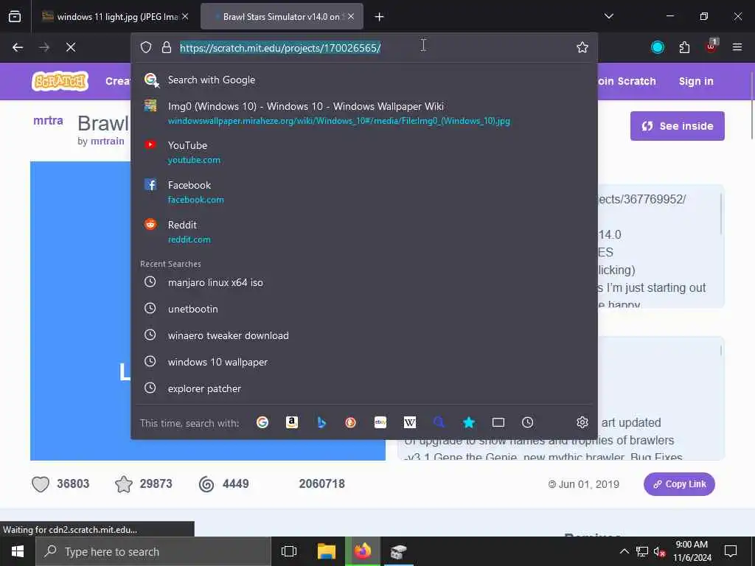
Task: Open the Firefox application menu
Action: (x=737, y=47)
